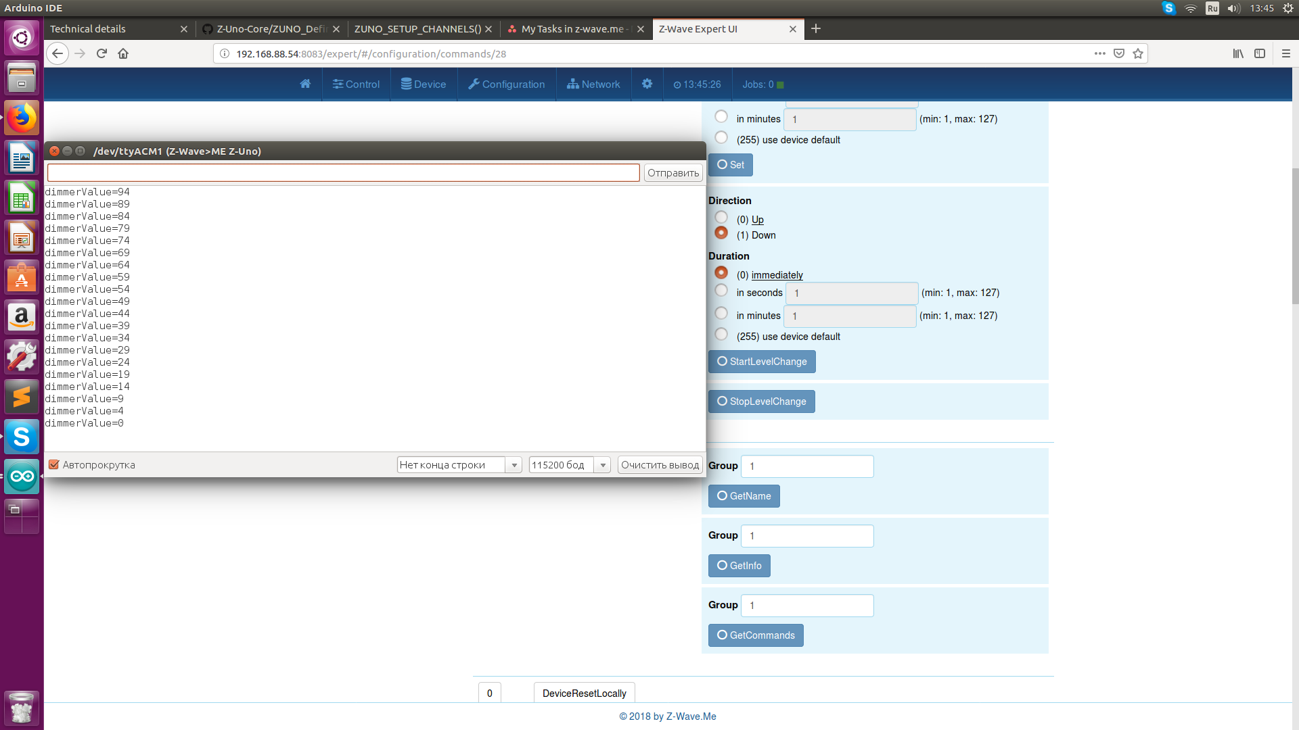Open Skype from the Ubuntu dock
This screenshot has height=730, width=1299.
pyautogui.click(x=22, y=437)
